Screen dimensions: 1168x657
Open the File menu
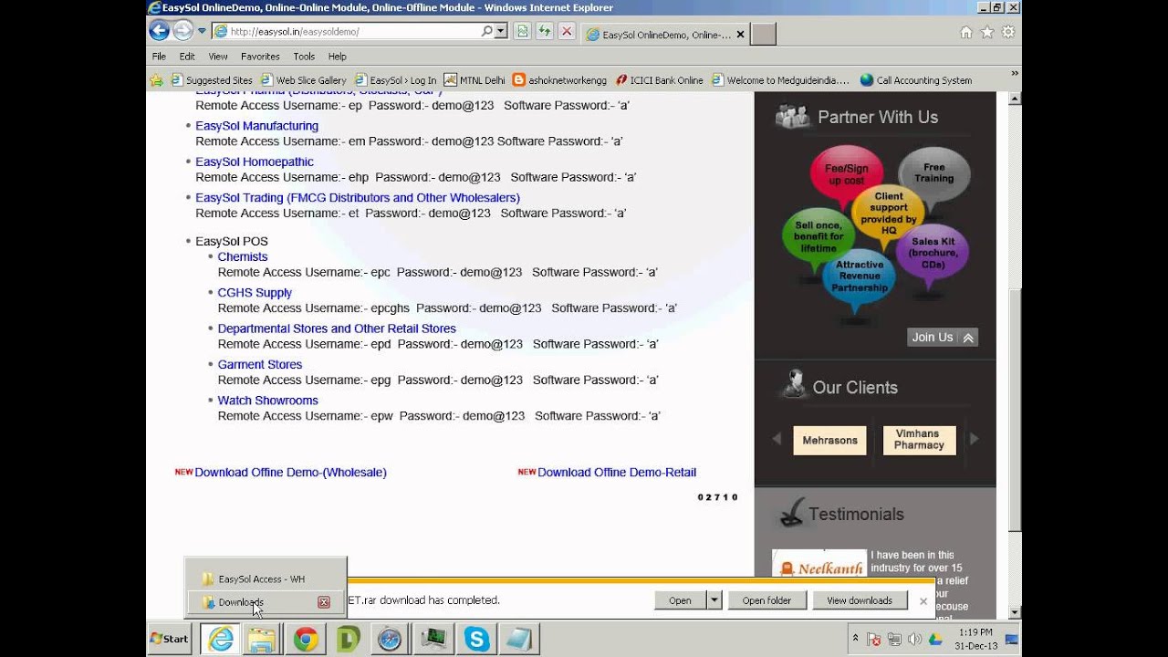click(x=159, y=57)
